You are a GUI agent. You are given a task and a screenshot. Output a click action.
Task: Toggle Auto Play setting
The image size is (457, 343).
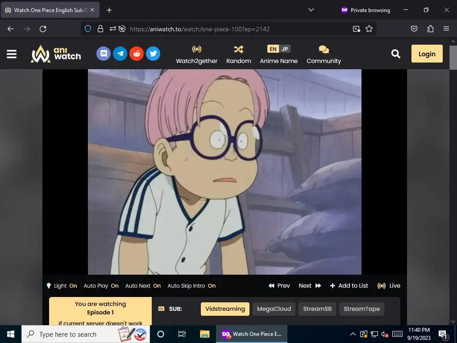point(101,286)
